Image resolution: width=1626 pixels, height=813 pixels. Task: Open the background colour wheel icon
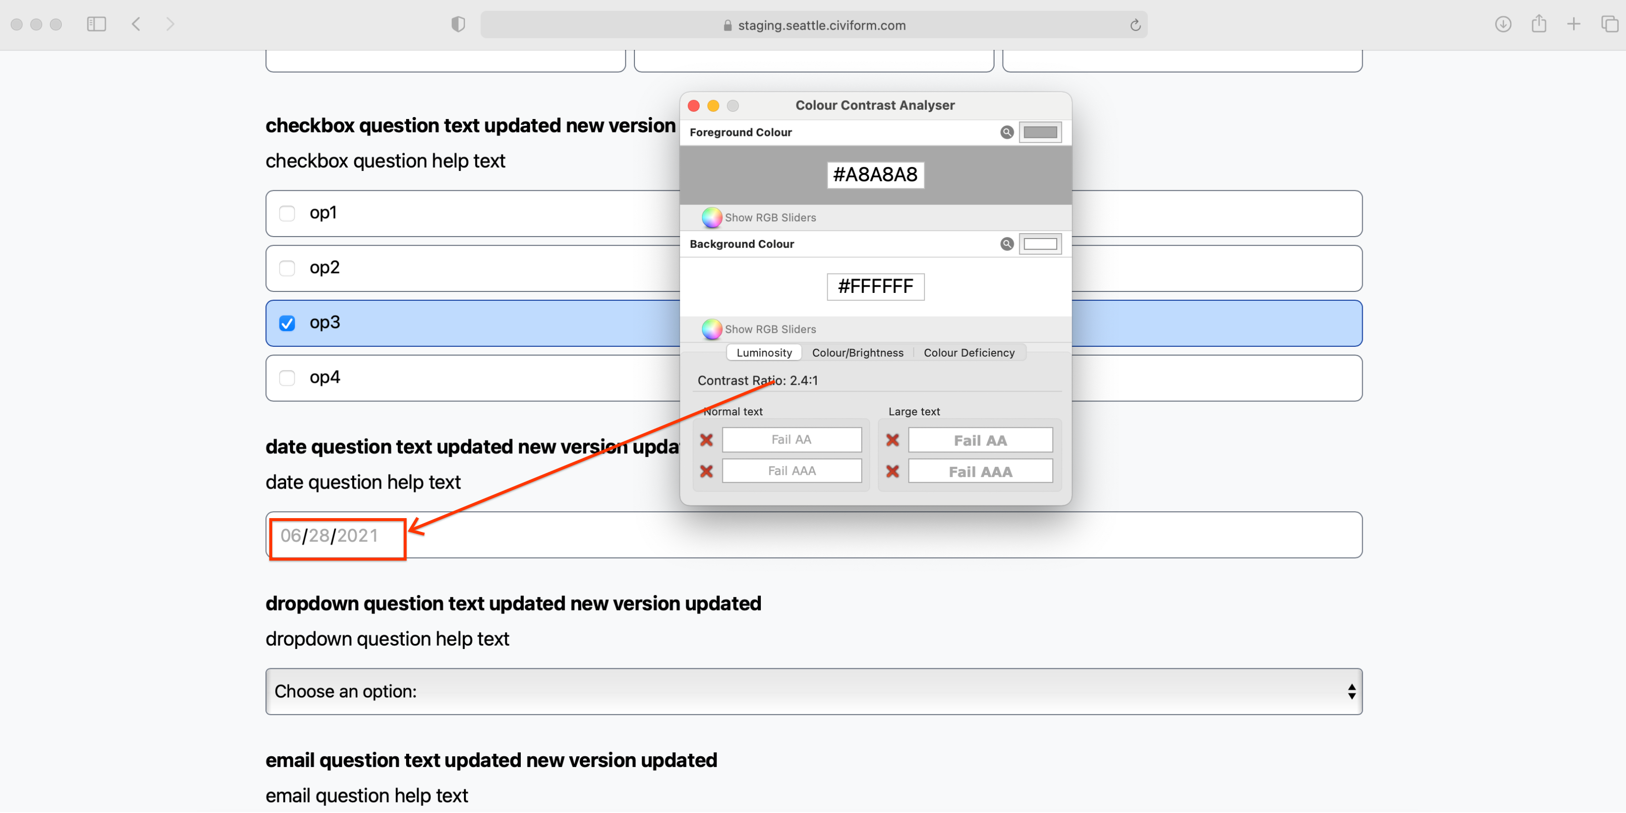(x=711, y=329)
